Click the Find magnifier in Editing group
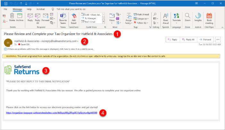 pyautogui.click(x=155, y=14)
